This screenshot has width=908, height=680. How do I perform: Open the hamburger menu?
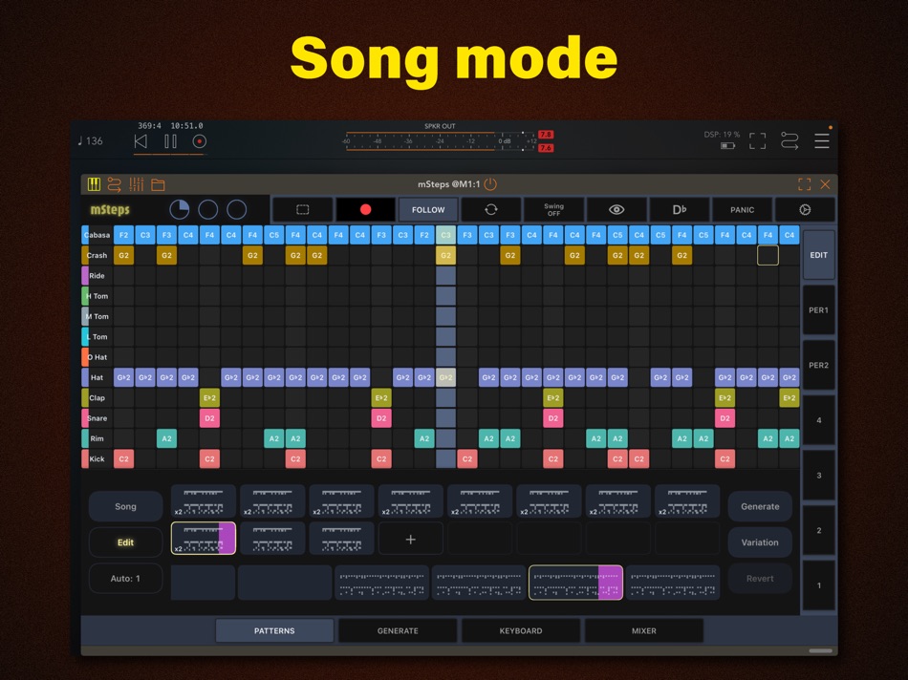click(x=822, y=140)
